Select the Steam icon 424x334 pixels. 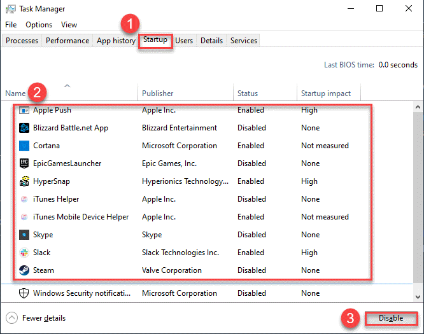tap(24, 270)
